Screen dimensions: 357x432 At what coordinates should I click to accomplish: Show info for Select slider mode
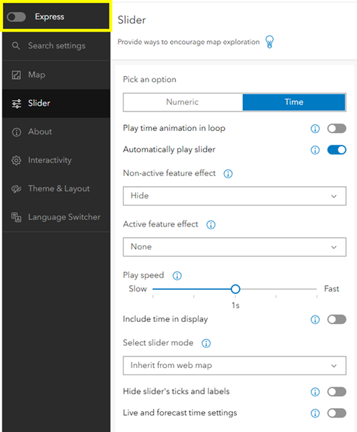pyautogui.click(x=206, y=344)
